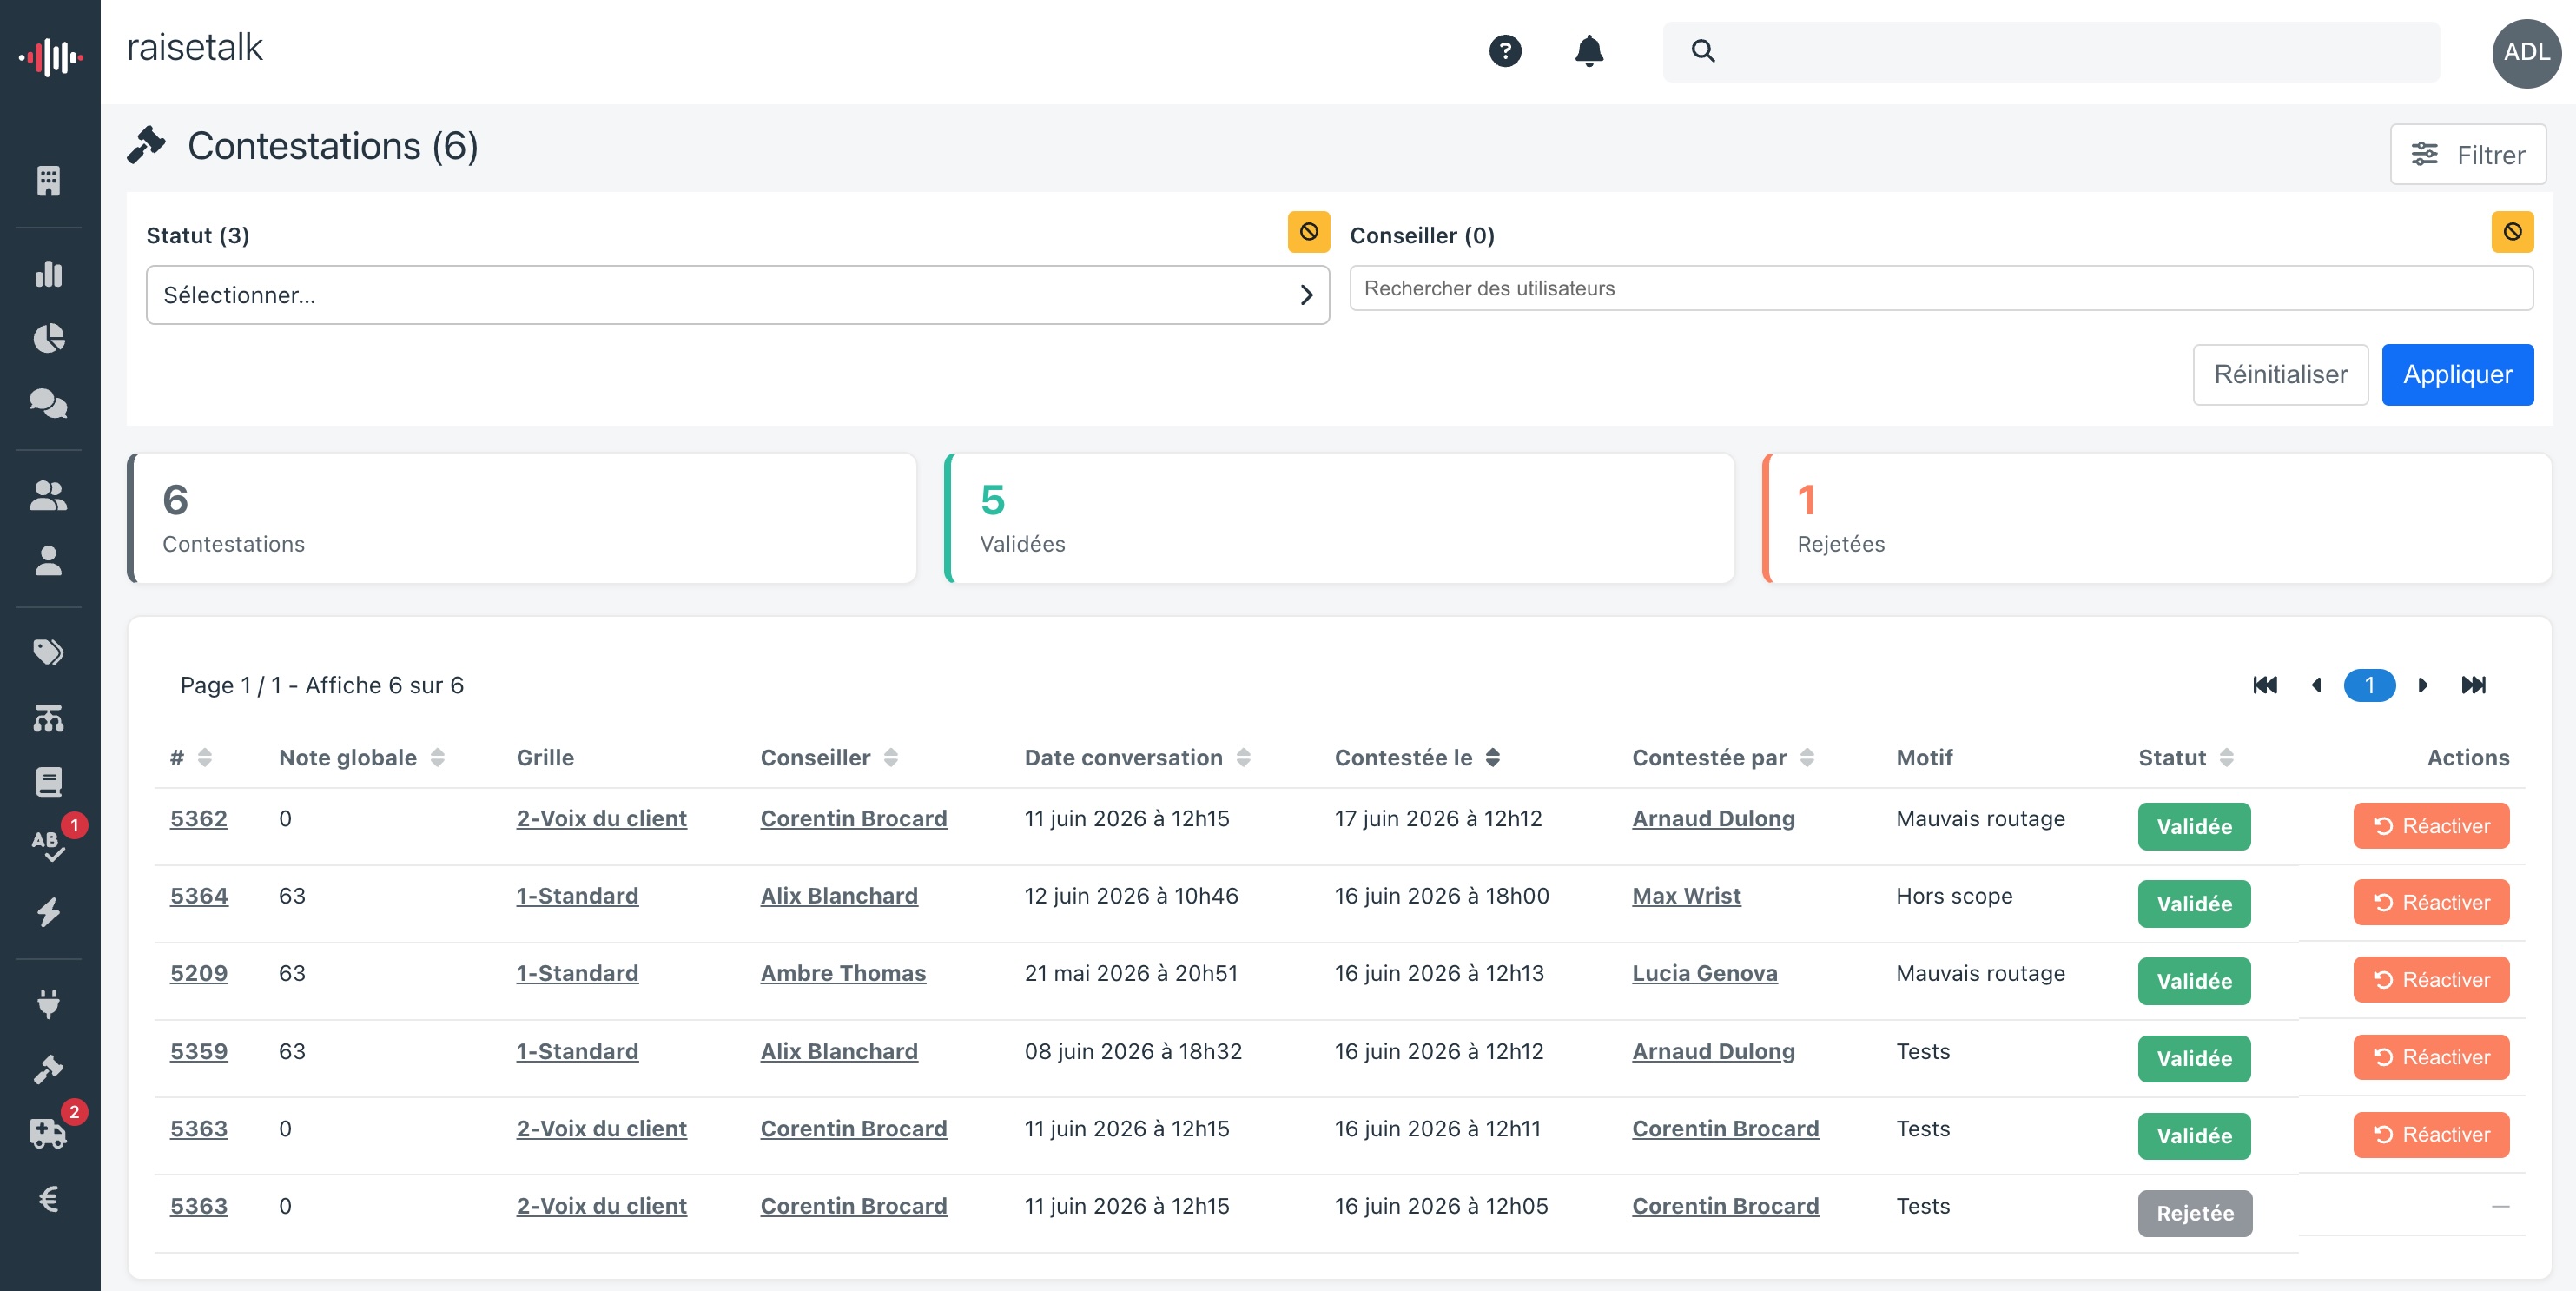Screen dimensions: 2576x1291
Task: Click the top search bar
Action: coord(2050,51)
